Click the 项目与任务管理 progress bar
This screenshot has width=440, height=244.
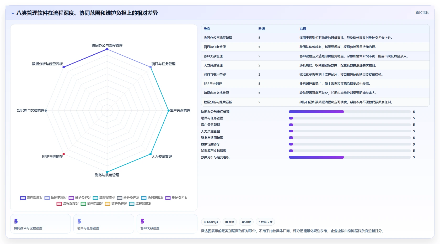click(x=350, y=118)
